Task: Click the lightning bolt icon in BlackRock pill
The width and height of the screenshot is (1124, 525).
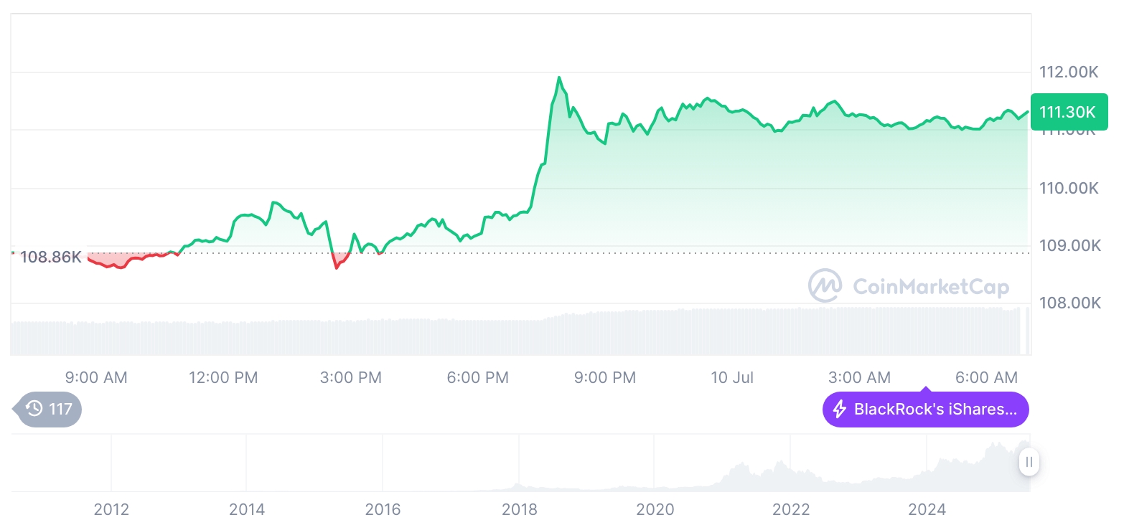Action: pyautogui.click(x=839, y=410)
